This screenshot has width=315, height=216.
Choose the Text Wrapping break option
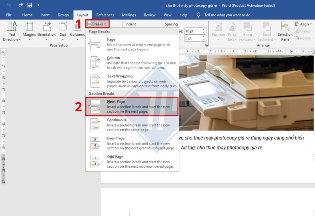pyautogui.click(x=132, y=81)
